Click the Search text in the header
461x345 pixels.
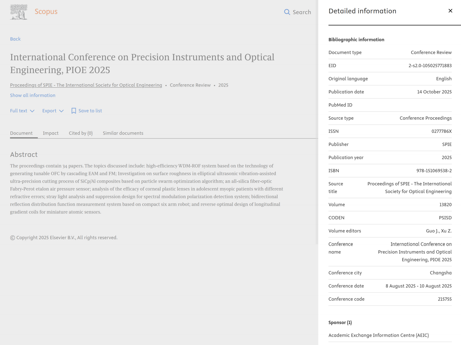pyautogui.click(x=302, y=12)
